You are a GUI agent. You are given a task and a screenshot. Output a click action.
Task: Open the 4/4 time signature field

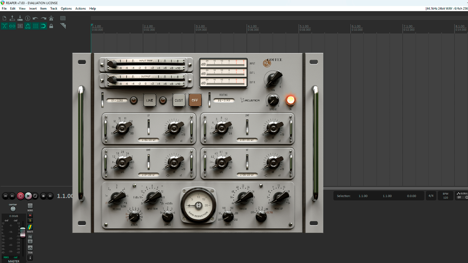(431, 196)
